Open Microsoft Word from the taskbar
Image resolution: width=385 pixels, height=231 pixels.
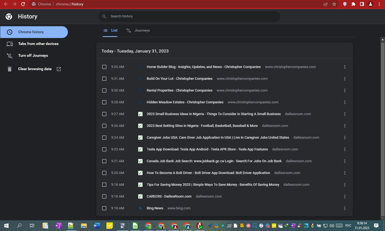[x=97, y=226]
